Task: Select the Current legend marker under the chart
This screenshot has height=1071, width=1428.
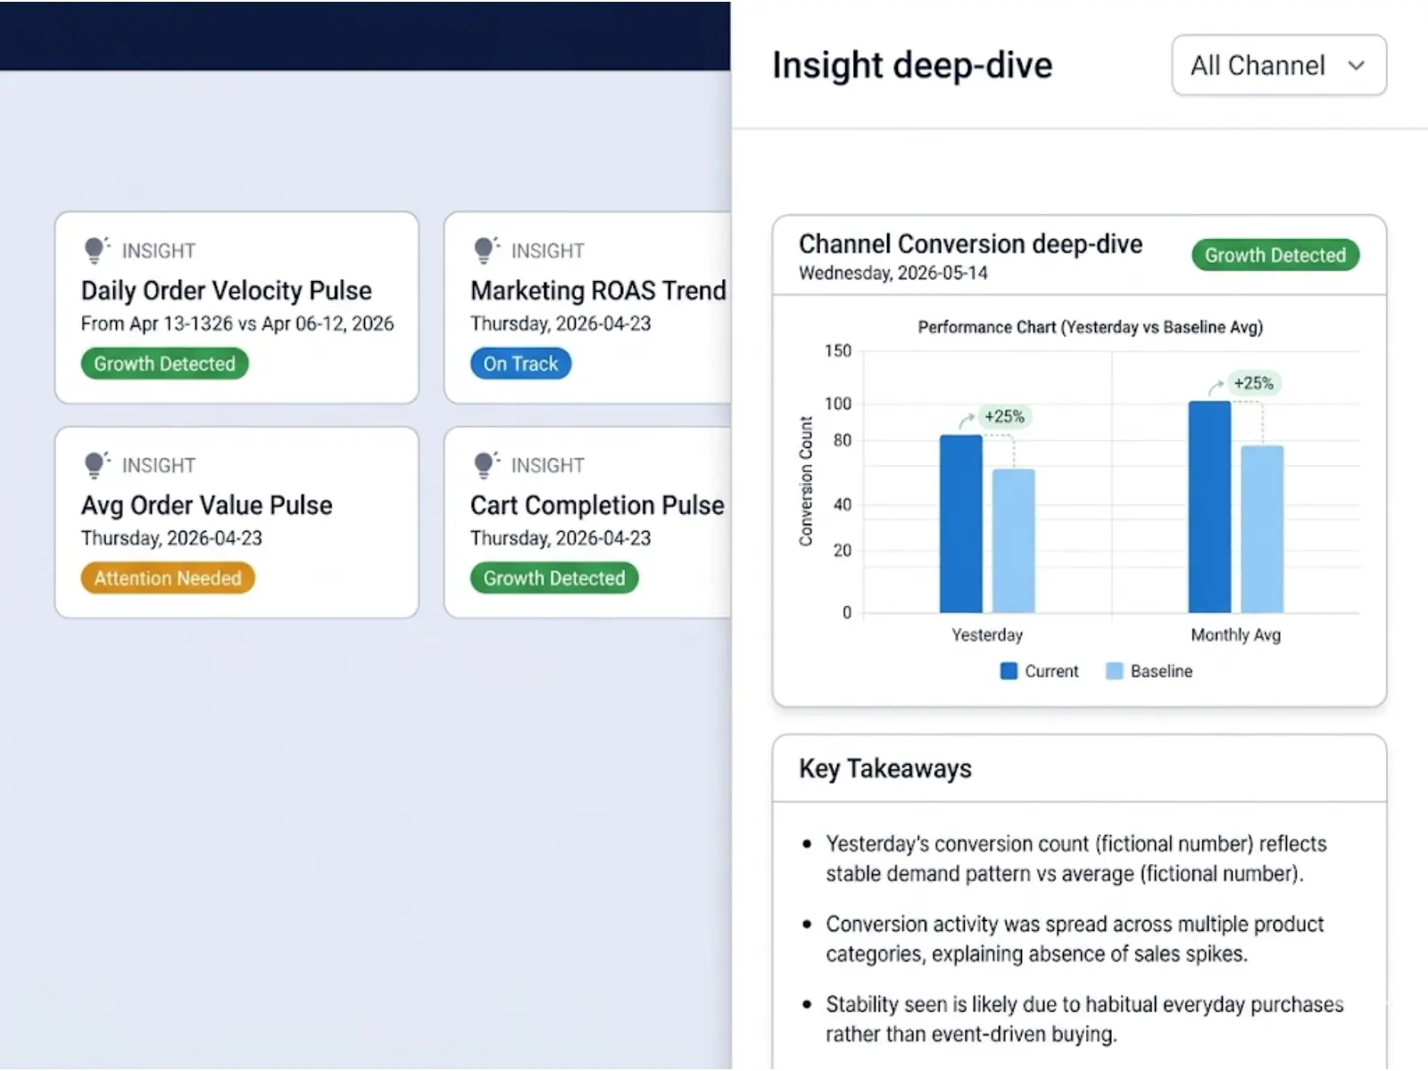Action: tap(1009, 670)
